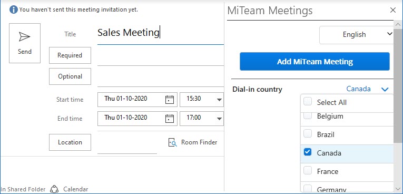Viewport: 403px width, 194px height.
Task: Open the English language dropdown
Action: coord(356,34)
